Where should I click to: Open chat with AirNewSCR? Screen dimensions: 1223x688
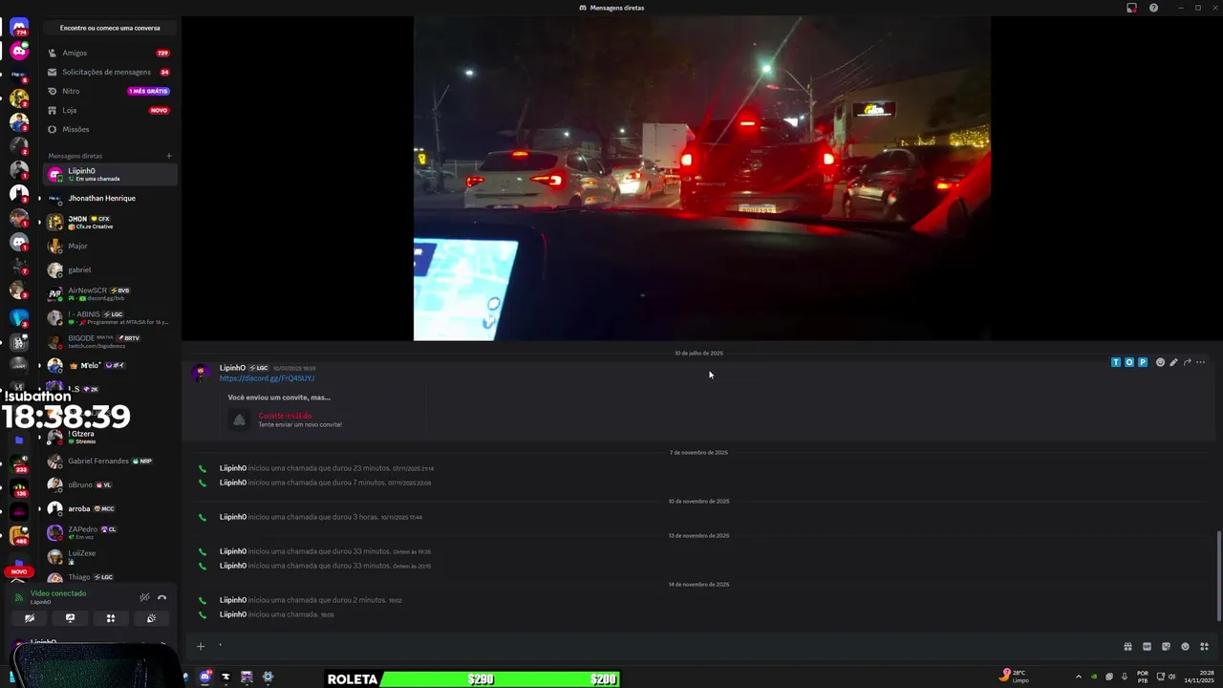(110, 293)
